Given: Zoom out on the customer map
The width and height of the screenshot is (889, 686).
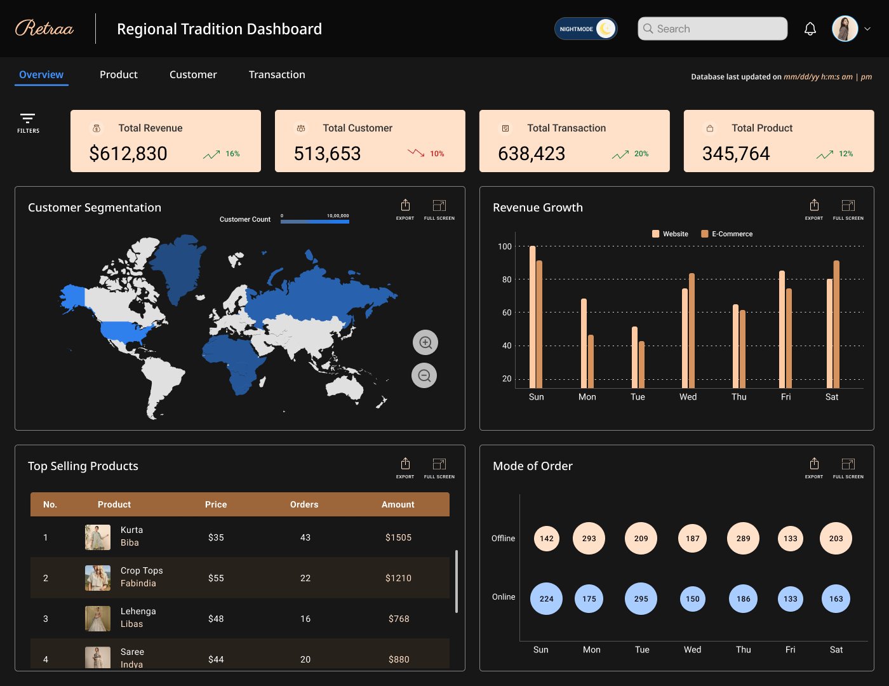Looking at the screenshot, I should click(x=424, y=376).
